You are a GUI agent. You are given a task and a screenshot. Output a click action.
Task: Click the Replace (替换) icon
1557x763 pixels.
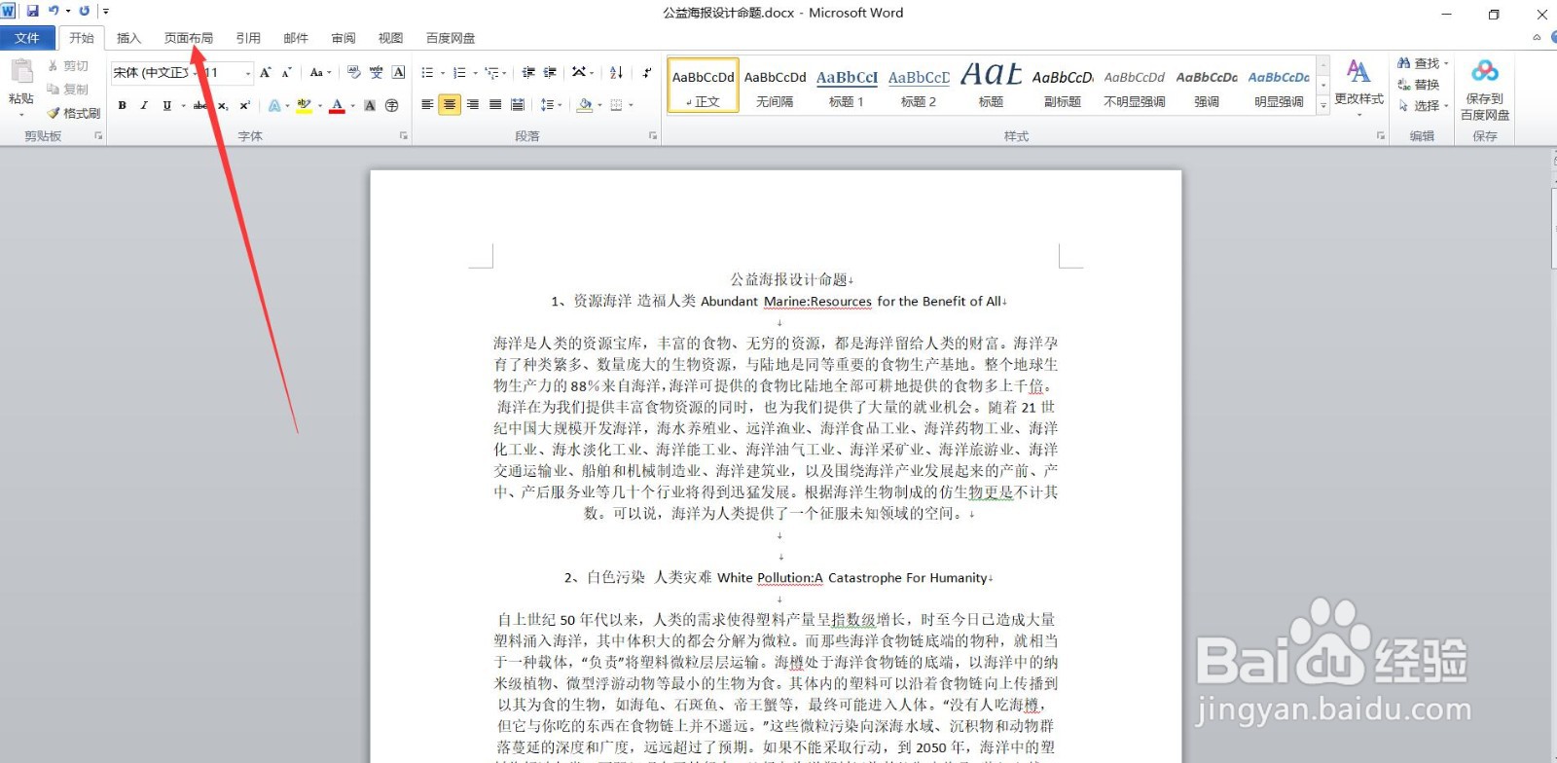[1404, 85]
